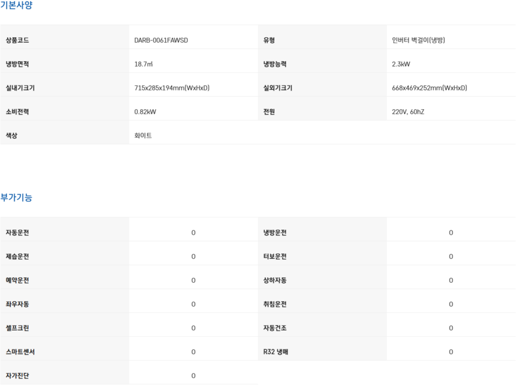Click the 취침운전 feature label
Screen dimensions: 516x386
click(x=275, y=304)
